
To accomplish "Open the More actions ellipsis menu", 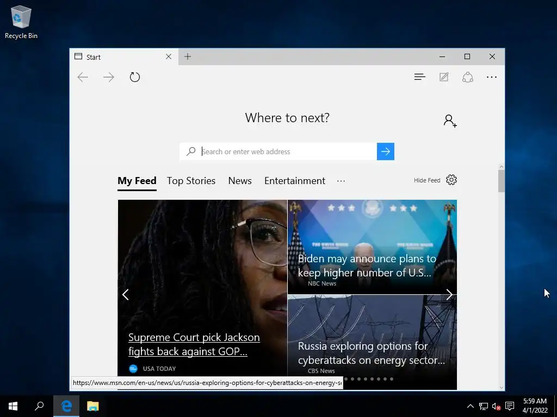I will (492, 77).
